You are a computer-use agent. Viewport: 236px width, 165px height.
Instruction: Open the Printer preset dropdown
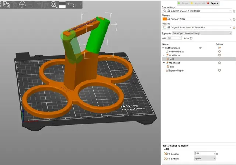[x=197, y=27]
